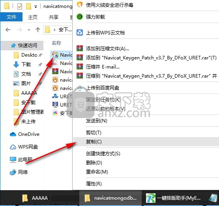This screenshot has height=206, width=219.
Task: Click the Up one level arrow
Action: 38,30
